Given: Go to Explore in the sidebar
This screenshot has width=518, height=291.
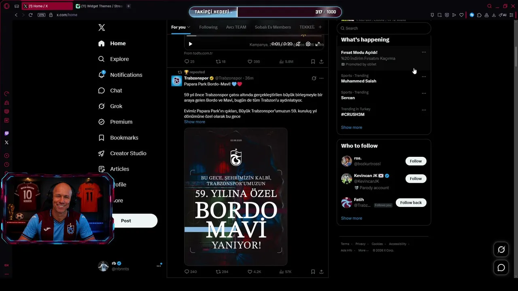Looking at the screenshot, I should click(114, 59).
